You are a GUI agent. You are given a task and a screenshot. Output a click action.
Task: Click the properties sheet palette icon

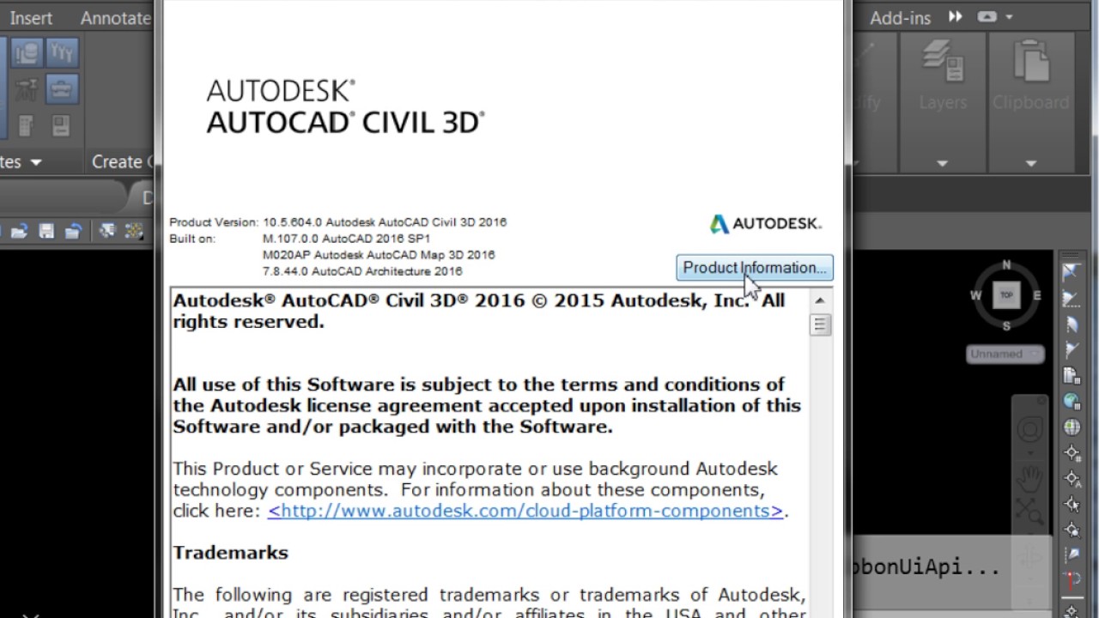[x=61, y=125]
